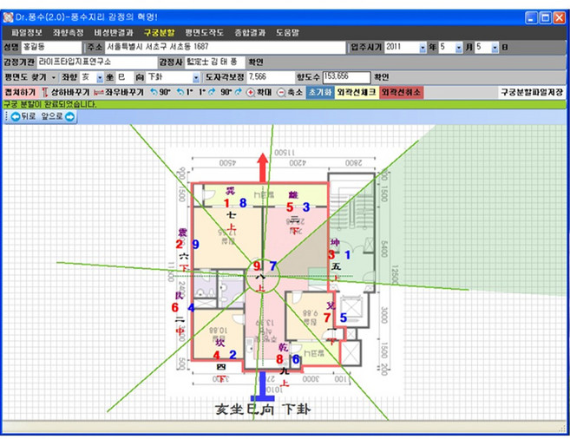
Task: Click the 감정기관 input field
Action: coord(96,62)
